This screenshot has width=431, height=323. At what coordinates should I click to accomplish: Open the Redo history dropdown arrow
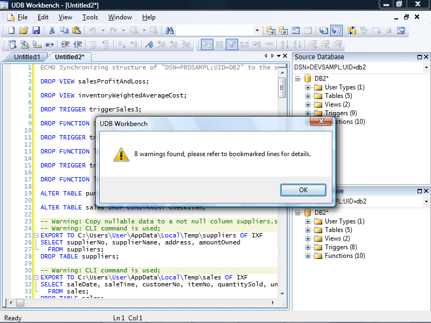(123, 31)
